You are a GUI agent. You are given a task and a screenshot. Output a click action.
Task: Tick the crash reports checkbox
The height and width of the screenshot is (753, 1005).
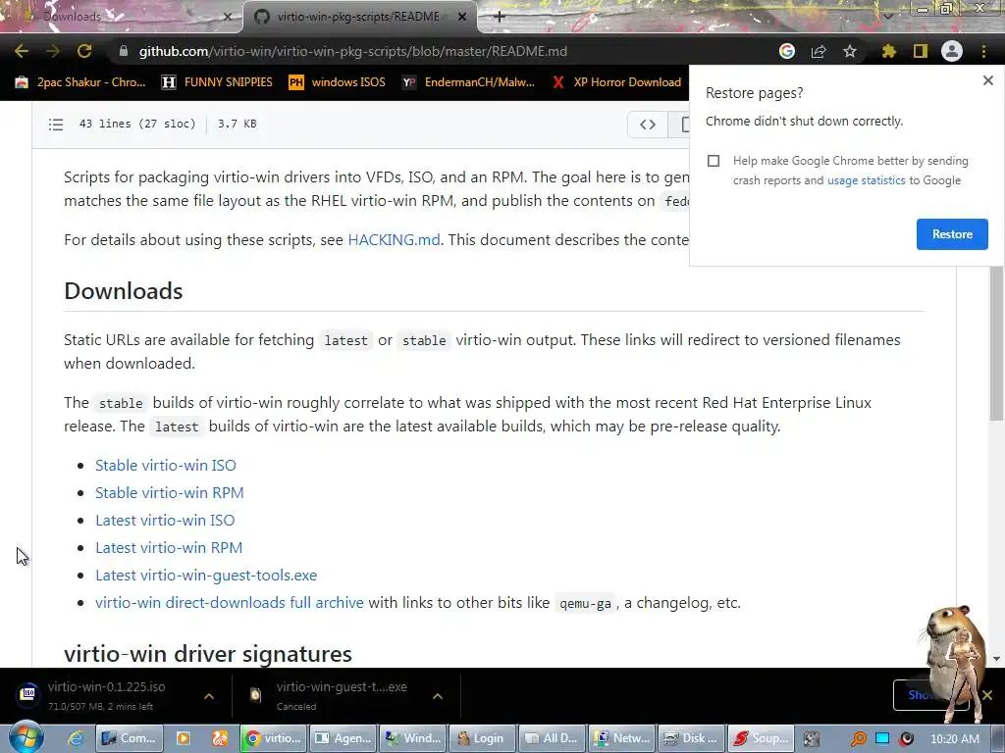coord(714,161)
